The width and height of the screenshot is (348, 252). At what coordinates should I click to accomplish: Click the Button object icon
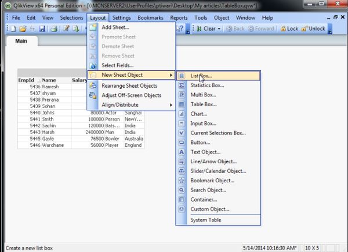(x=182, y=142)
